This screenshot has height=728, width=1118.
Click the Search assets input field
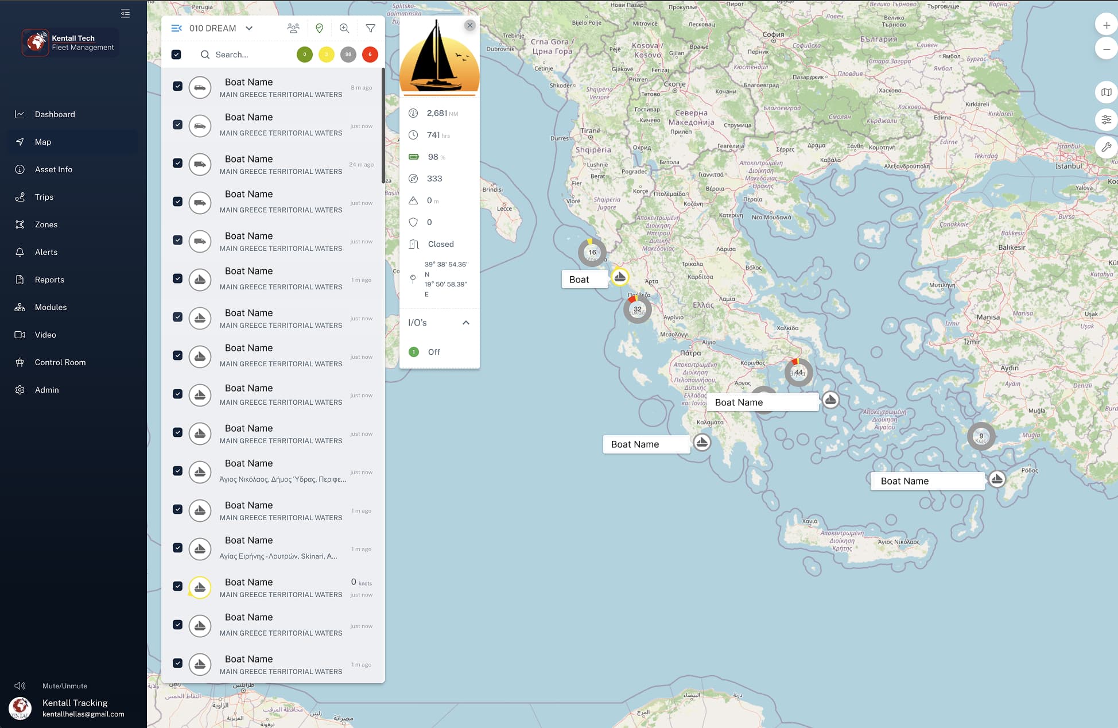coord(247,55)
